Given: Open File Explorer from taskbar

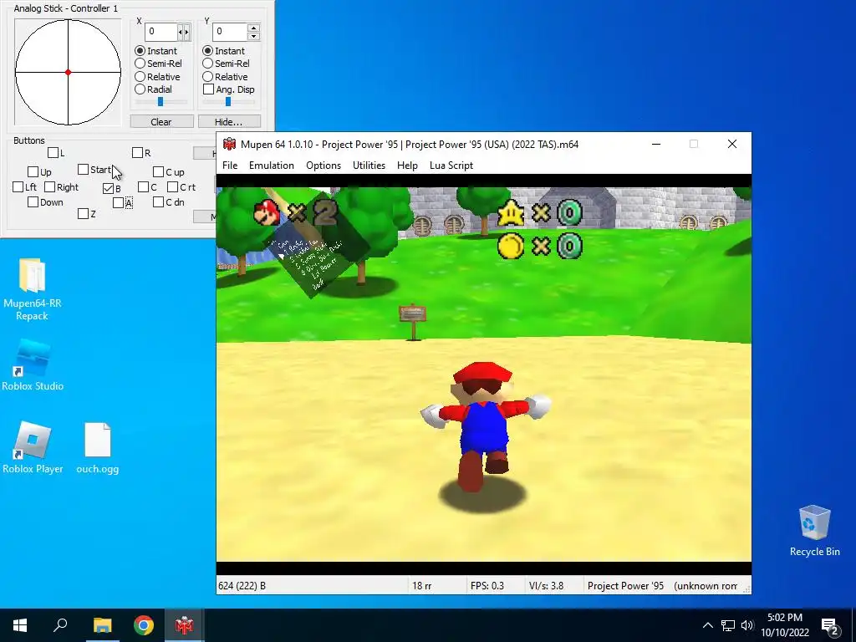Looking at the screenshot, I should click(x=102, y=625).
